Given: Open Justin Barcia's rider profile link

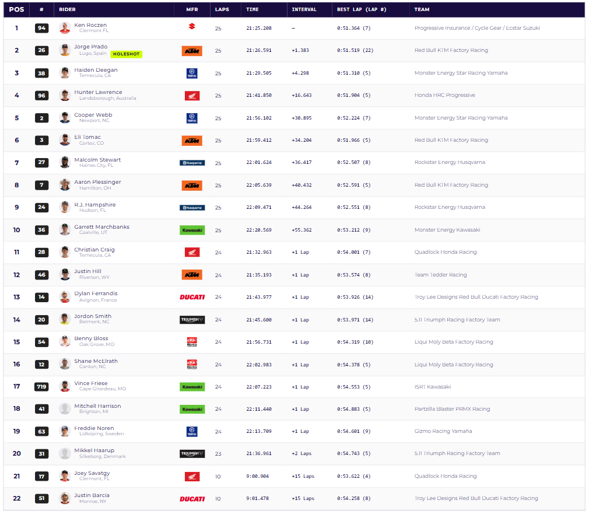Looking at the screenshot, I should [x=92, y=495].
